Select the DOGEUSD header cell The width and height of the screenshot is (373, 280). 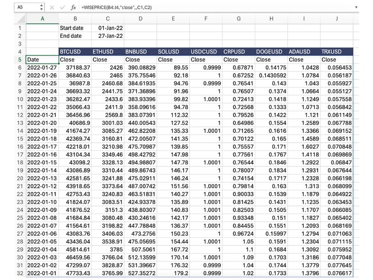point(270,51)
